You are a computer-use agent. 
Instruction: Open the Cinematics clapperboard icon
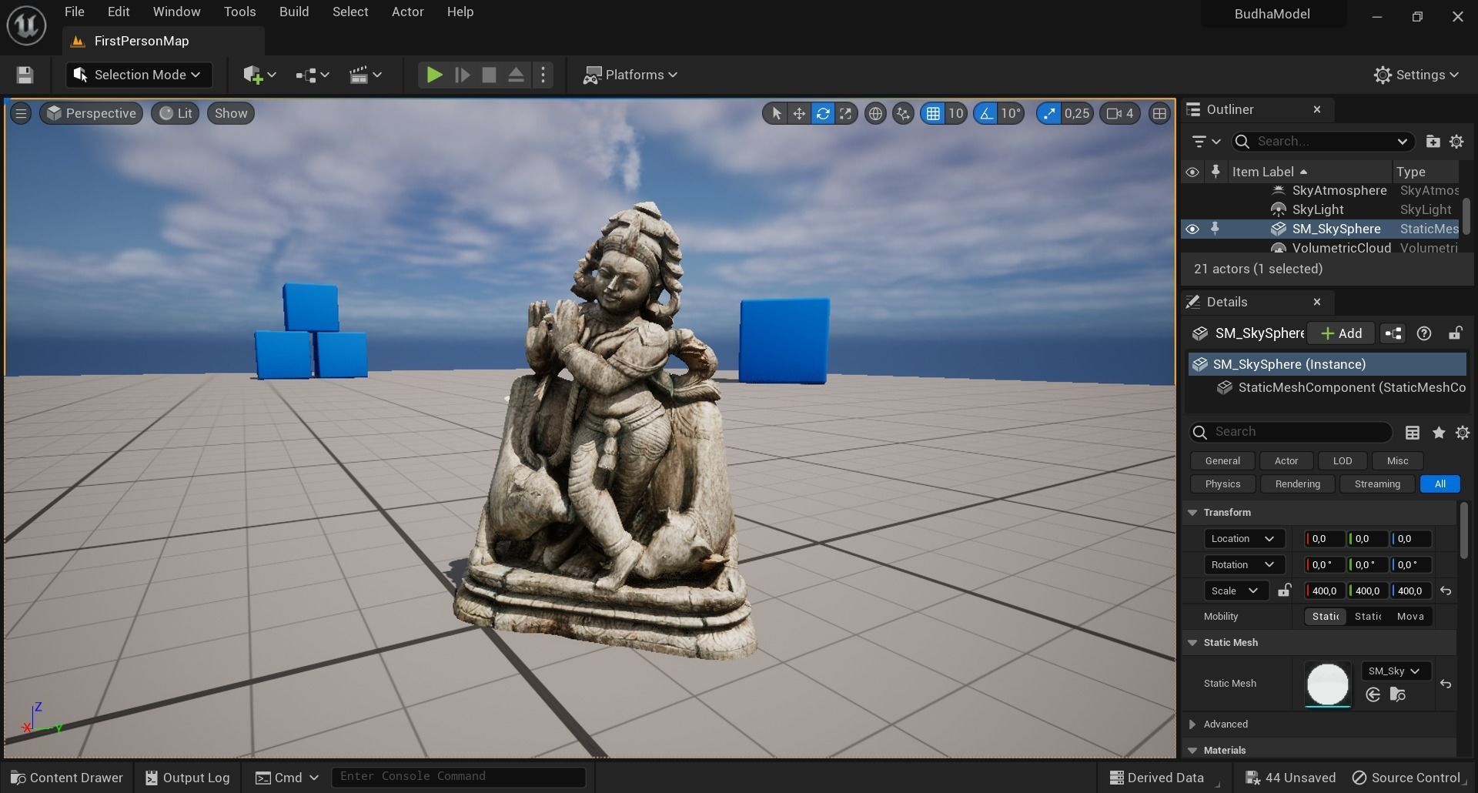pyautogui.click(x=365, y=75)
